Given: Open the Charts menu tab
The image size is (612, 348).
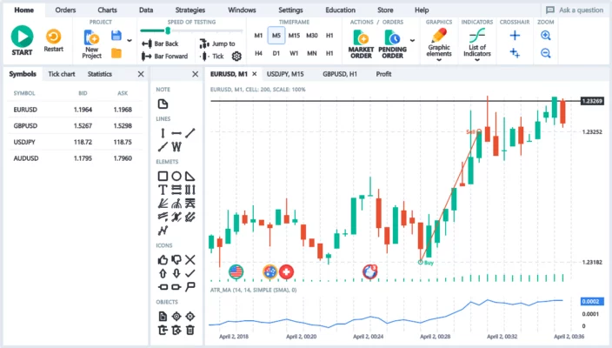Looking at the screenshot, I should click(x=107, y=10).
